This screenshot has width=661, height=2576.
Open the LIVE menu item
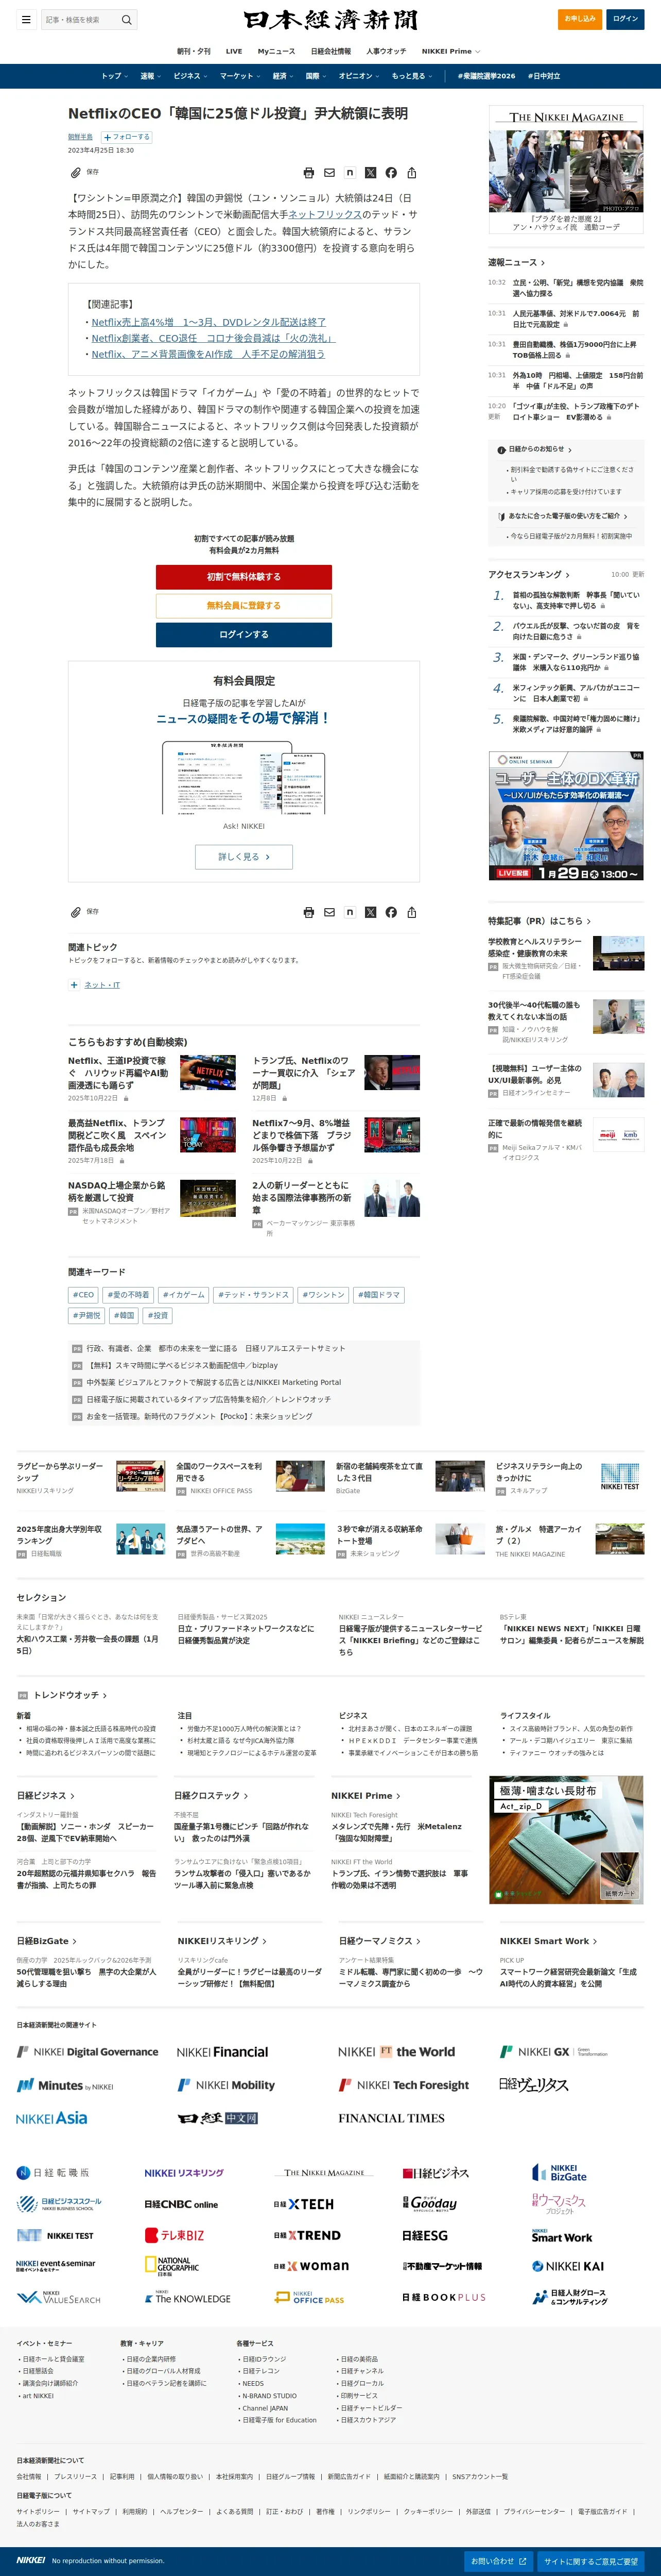click(234, 51)
